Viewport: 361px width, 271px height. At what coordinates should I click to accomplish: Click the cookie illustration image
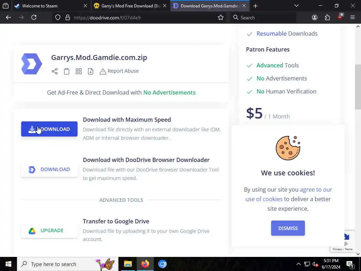pos(288,148)
